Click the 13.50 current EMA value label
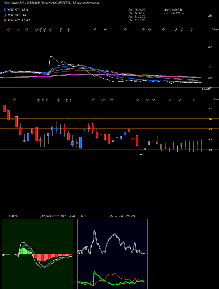 tap(206, 89)
